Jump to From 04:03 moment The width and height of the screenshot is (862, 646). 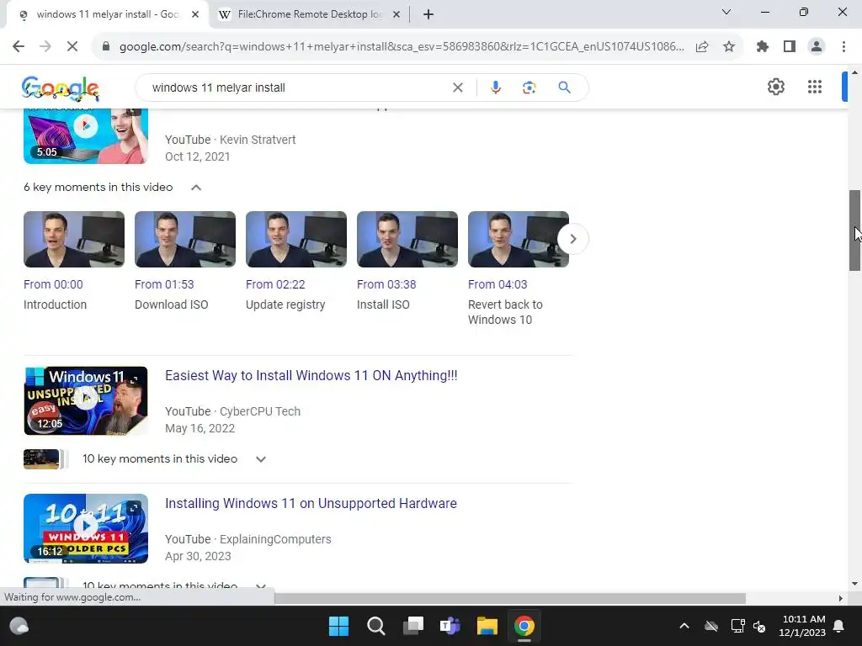point(498,284)
